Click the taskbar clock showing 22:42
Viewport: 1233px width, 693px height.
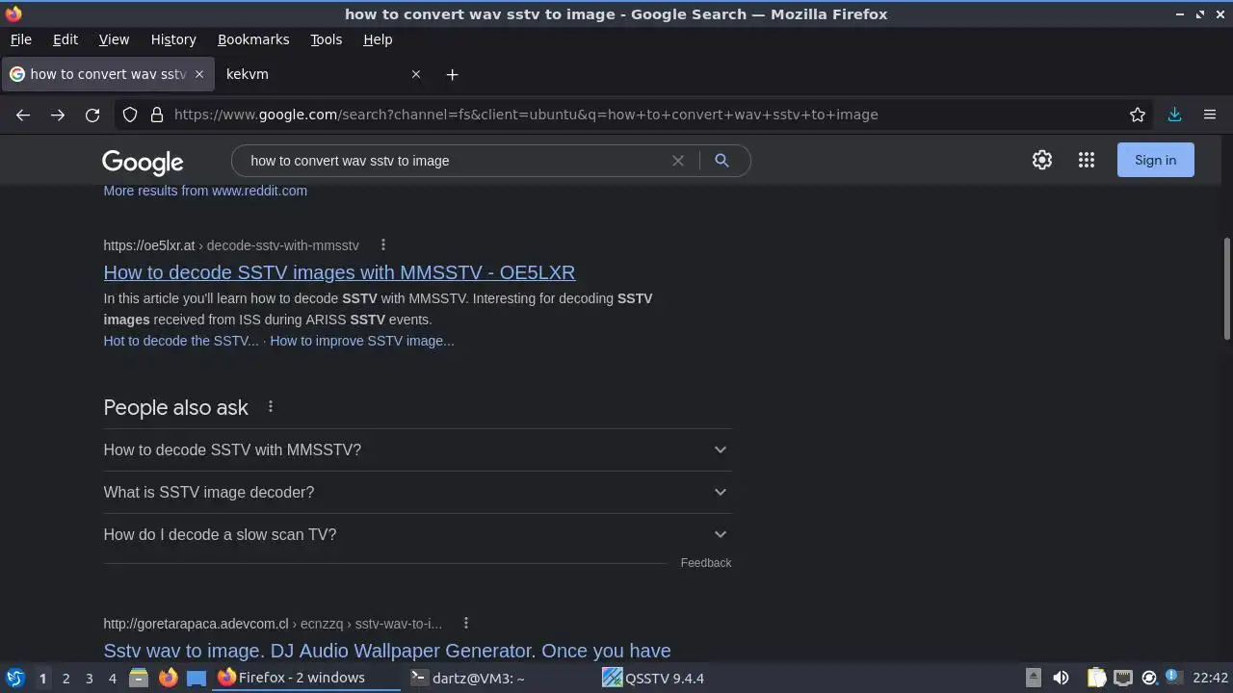pos(1210,678)
